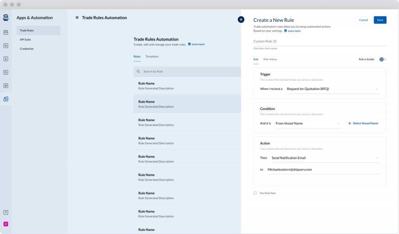Open the dollar sign sidebar icon
Screen dimensions: 399x234
(6, 59)
